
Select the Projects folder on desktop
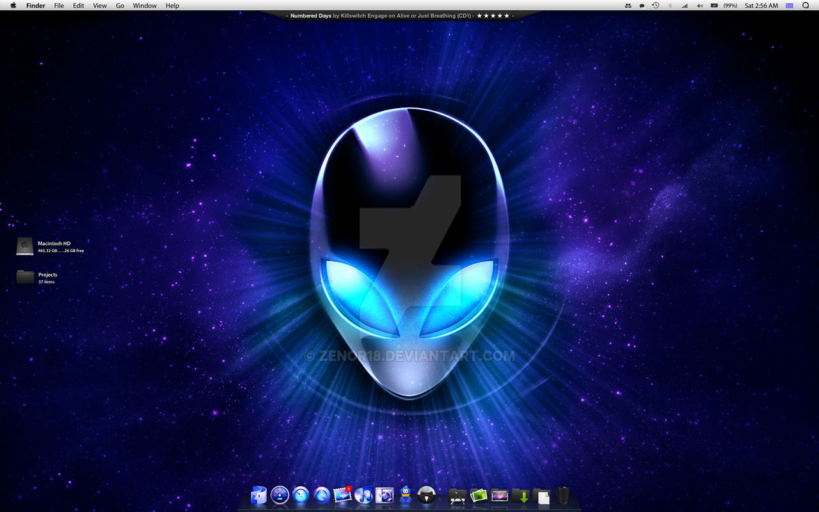point(25,277)
